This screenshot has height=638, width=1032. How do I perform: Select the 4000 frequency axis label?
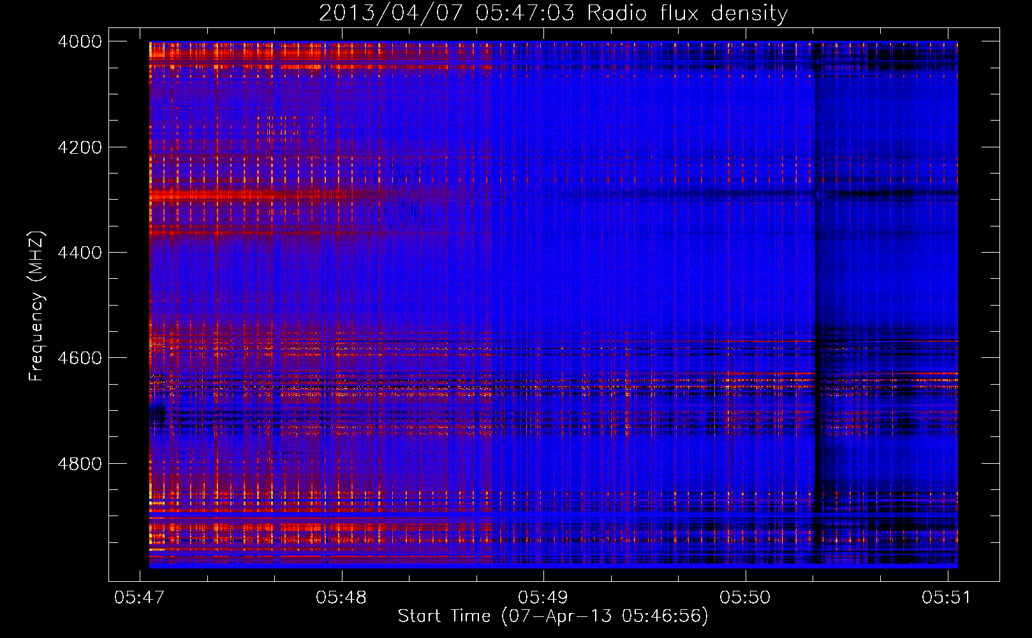(80, 41)
